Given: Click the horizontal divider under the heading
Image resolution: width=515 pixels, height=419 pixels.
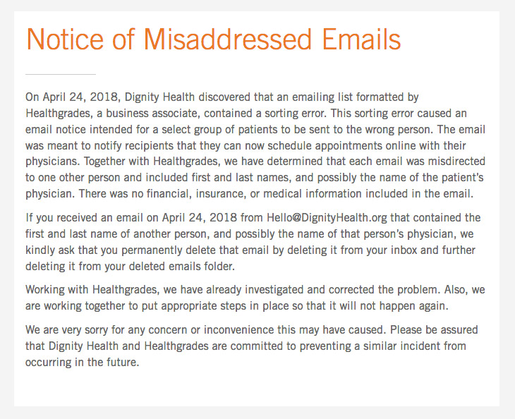Looking at the screenshot, I should (x=61, y=75).
